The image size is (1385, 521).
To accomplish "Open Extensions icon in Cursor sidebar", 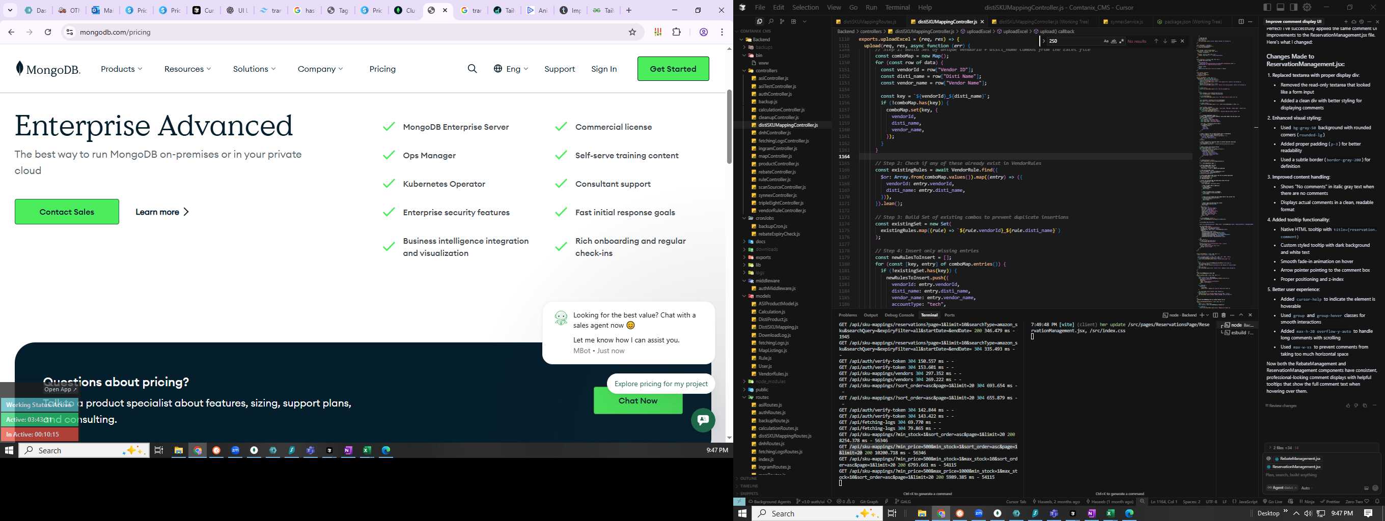I will (x=794, y=22).
